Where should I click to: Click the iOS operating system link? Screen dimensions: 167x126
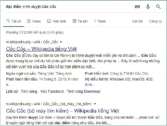point(150,79)
